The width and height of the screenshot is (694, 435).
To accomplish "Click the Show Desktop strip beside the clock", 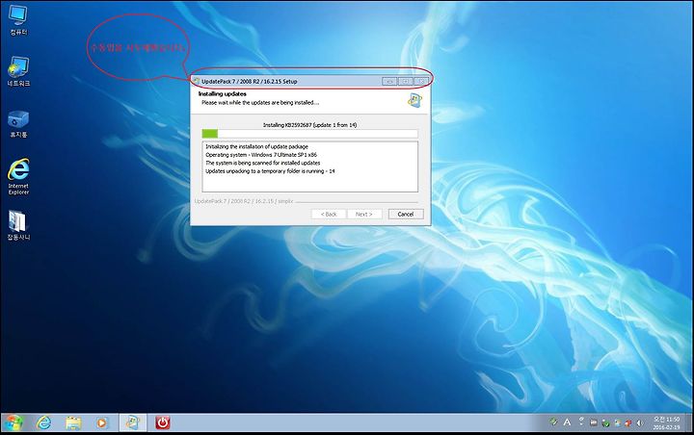I will click(x=688, y=423).
